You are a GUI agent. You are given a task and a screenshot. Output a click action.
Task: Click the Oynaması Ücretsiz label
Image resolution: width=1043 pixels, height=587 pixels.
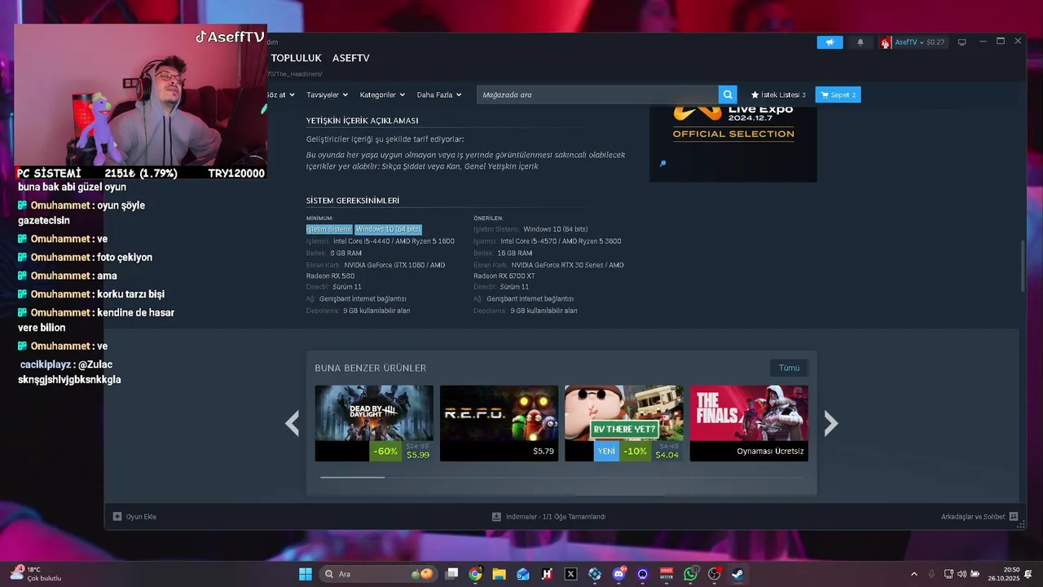coord(770,451)
